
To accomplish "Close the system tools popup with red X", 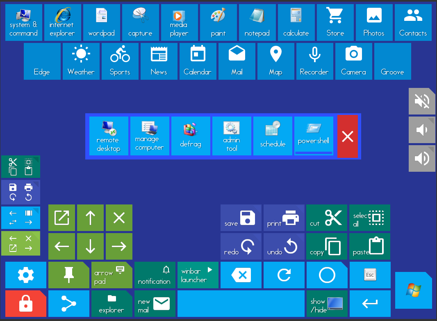I will 348,137.
